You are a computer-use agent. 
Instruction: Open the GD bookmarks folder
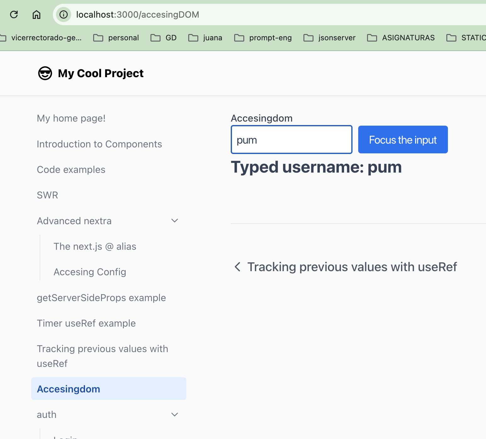coord(163,38)
